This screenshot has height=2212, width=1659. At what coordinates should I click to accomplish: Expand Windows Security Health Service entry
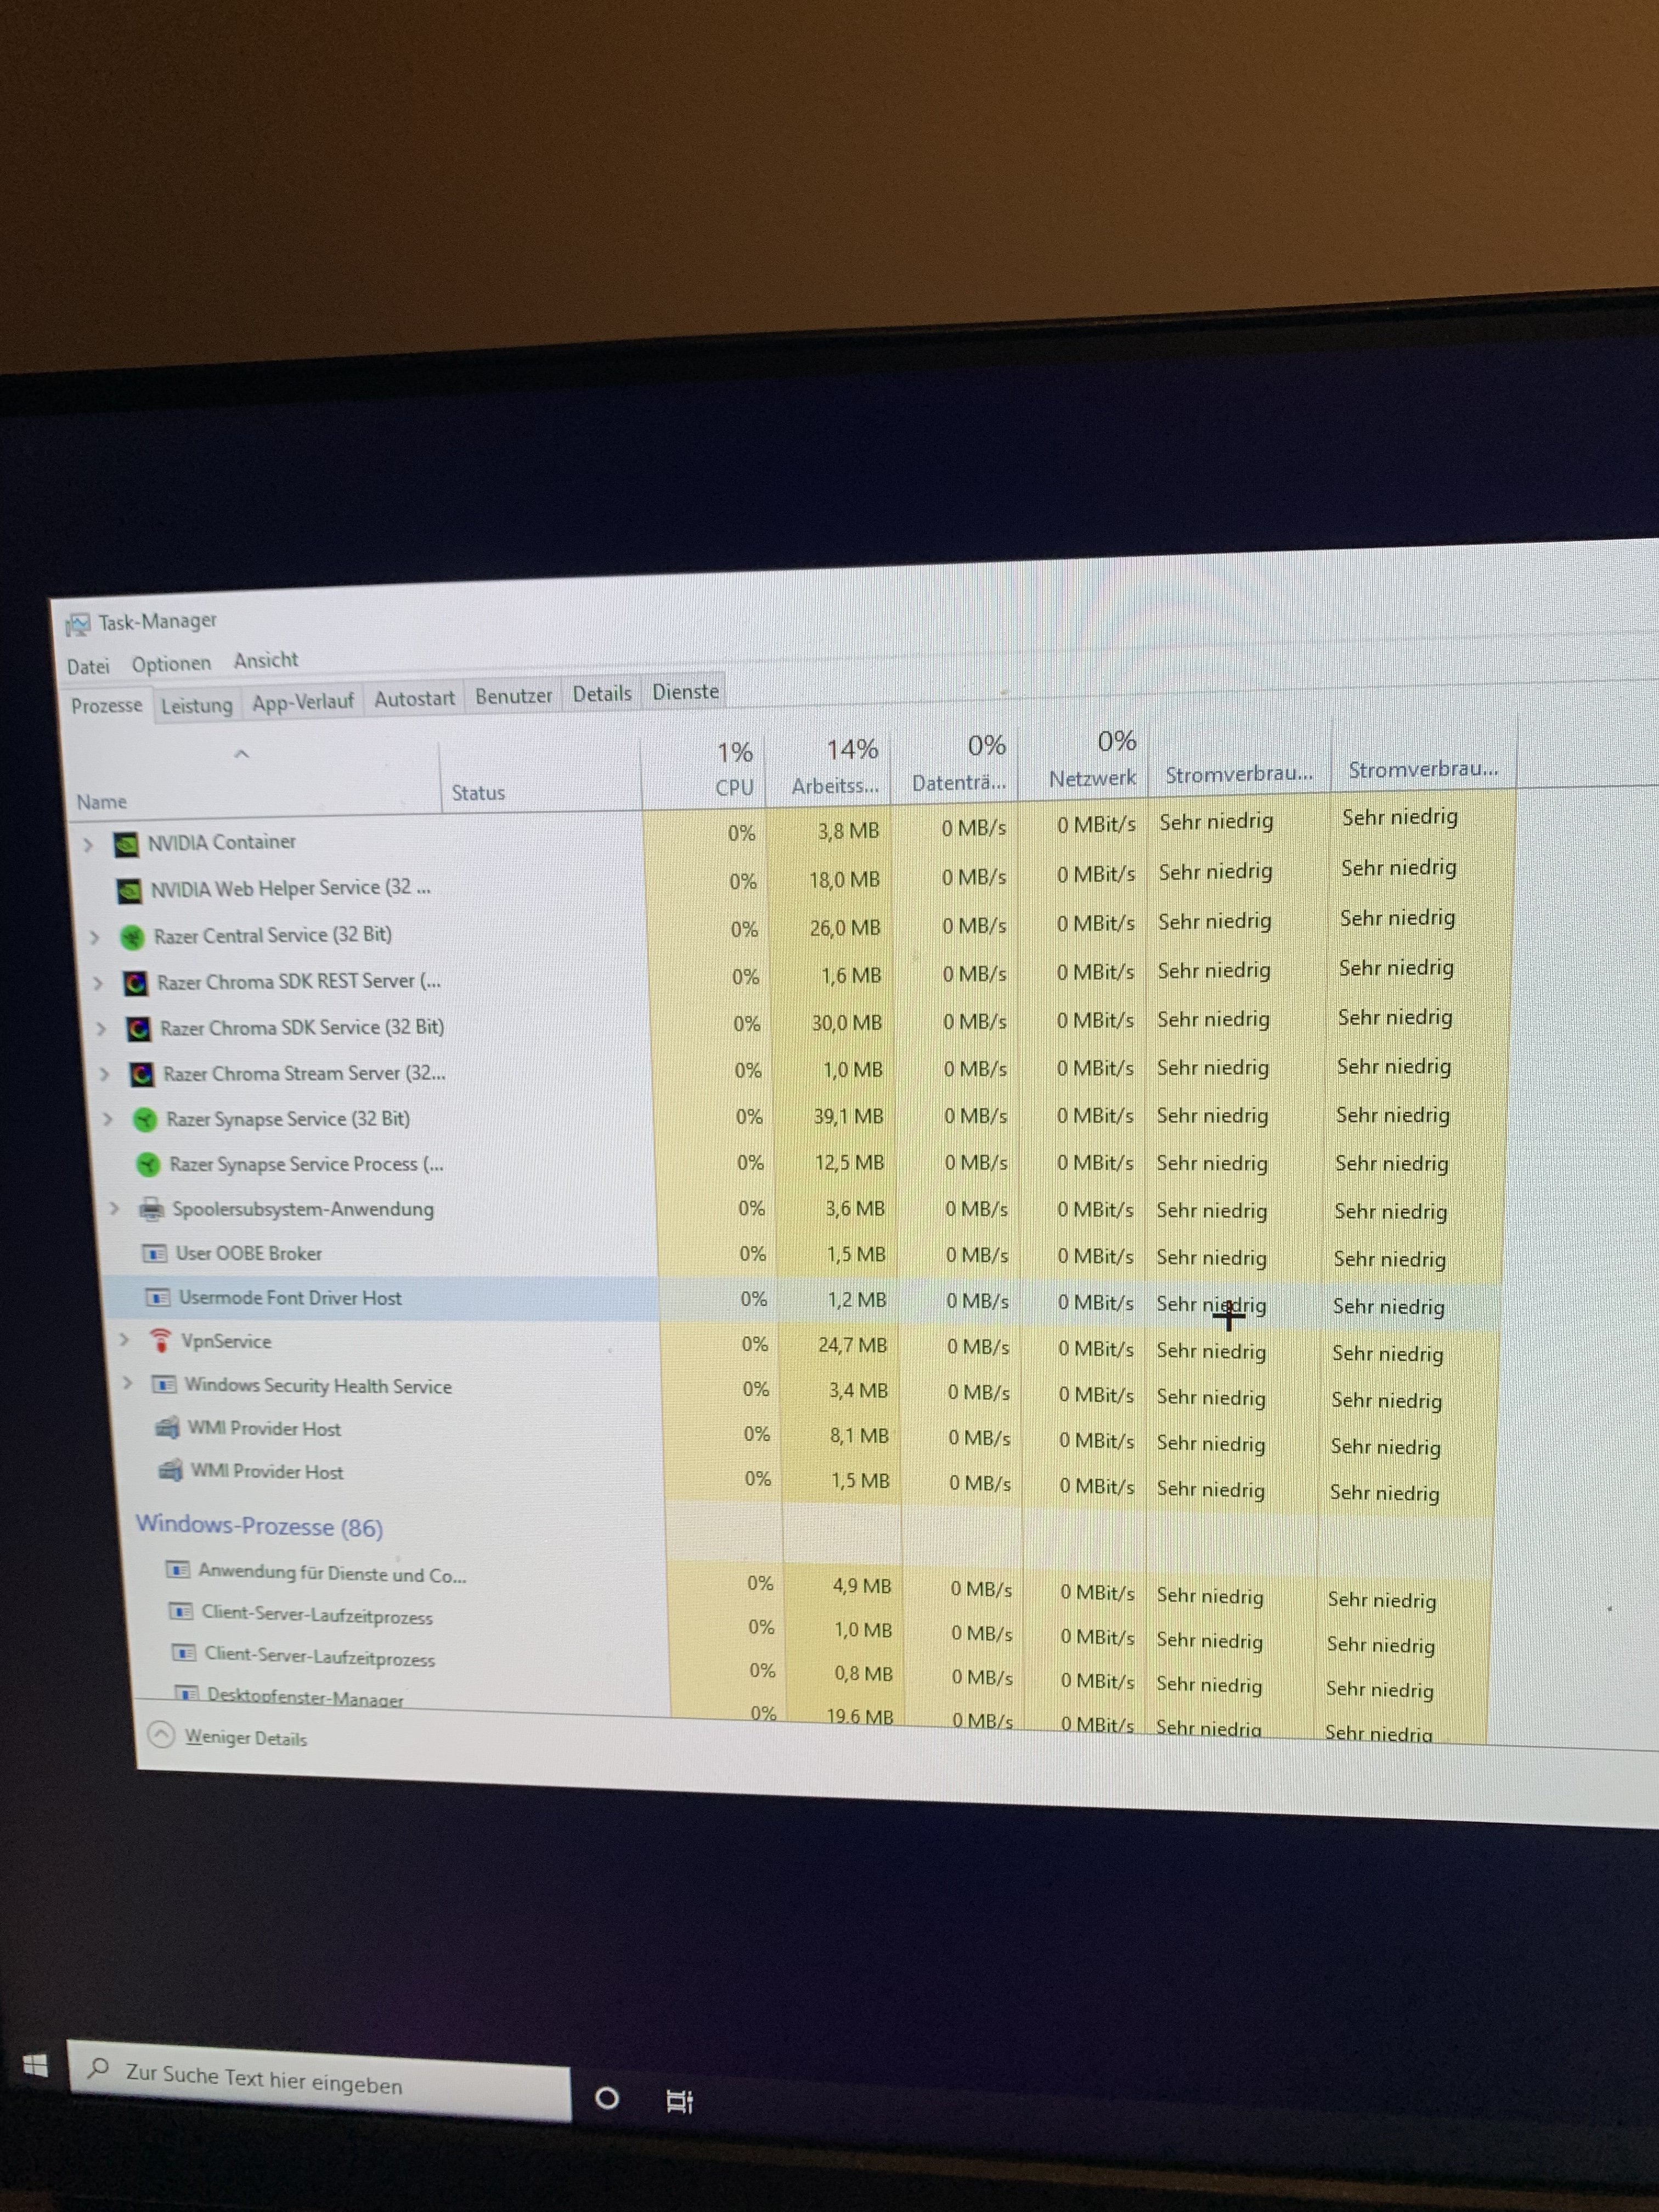point(127,1384)
